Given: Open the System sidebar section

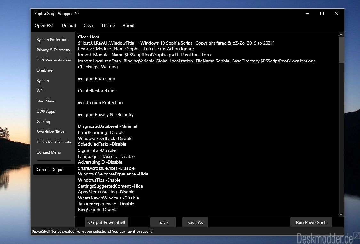Looking at the screenshot, I should [43, 81].
